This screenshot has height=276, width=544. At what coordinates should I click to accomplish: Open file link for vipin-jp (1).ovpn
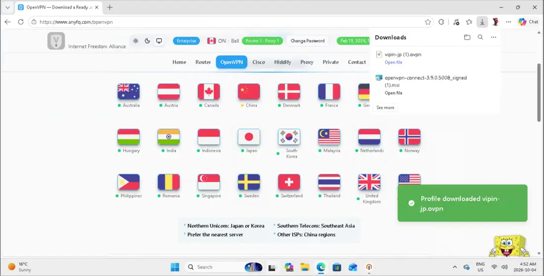tap(394, 62)
